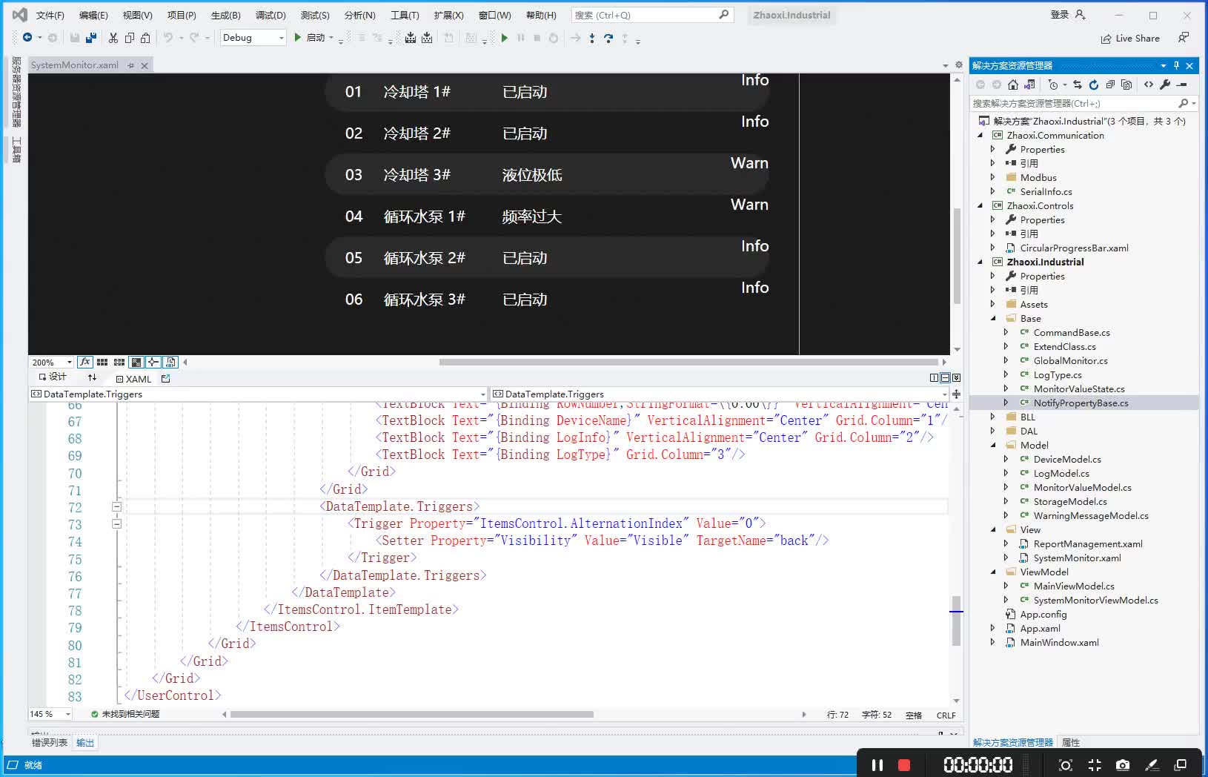Screen dimensions: 1208x777
Task: Click the Step Over debug icon
Action: pyautogui.click(x=608, y=38)
